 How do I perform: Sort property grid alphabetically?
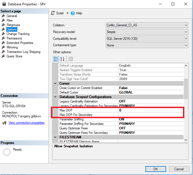62,59
